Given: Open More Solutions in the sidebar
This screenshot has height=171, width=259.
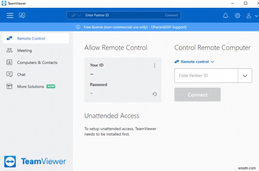Looking at the screenshot, I should [30, 86].
